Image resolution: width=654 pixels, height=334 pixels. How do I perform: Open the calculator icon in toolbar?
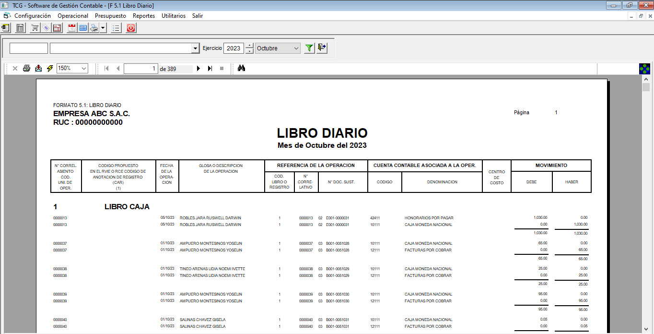83,28
